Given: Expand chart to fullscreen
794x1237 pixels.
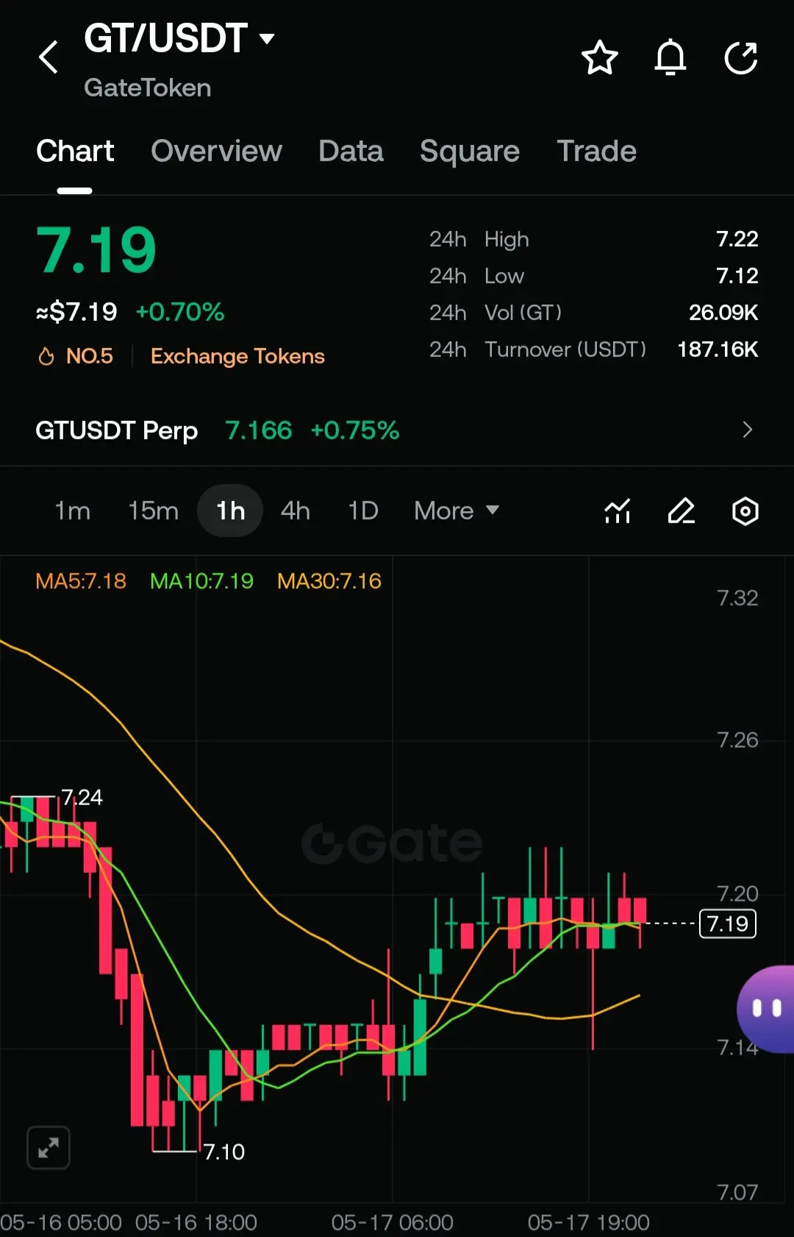Looking at the screenshot, I should [49, 1147].
